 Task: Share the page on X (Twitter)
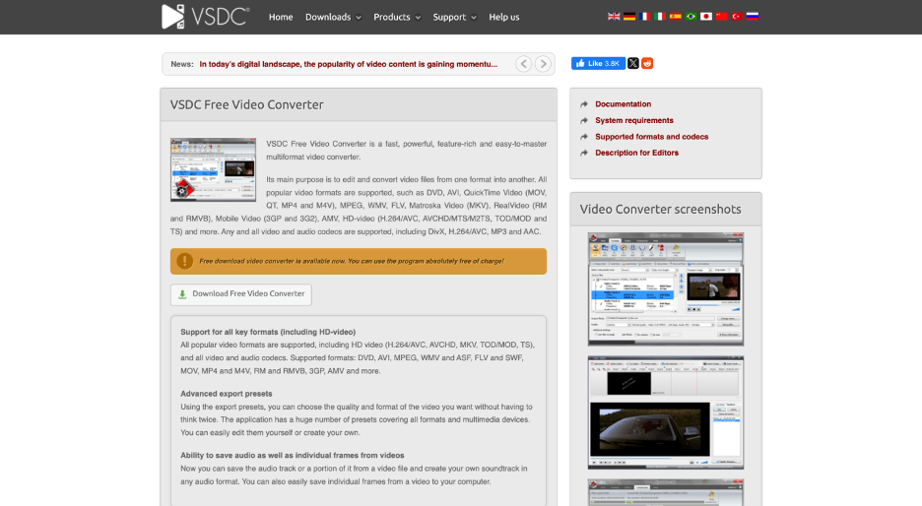coord(633,63)
